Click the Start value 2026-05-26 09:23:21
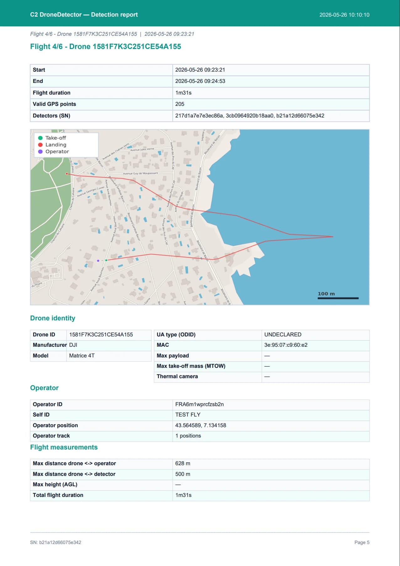Screen dimensions: 400x566 200,70
